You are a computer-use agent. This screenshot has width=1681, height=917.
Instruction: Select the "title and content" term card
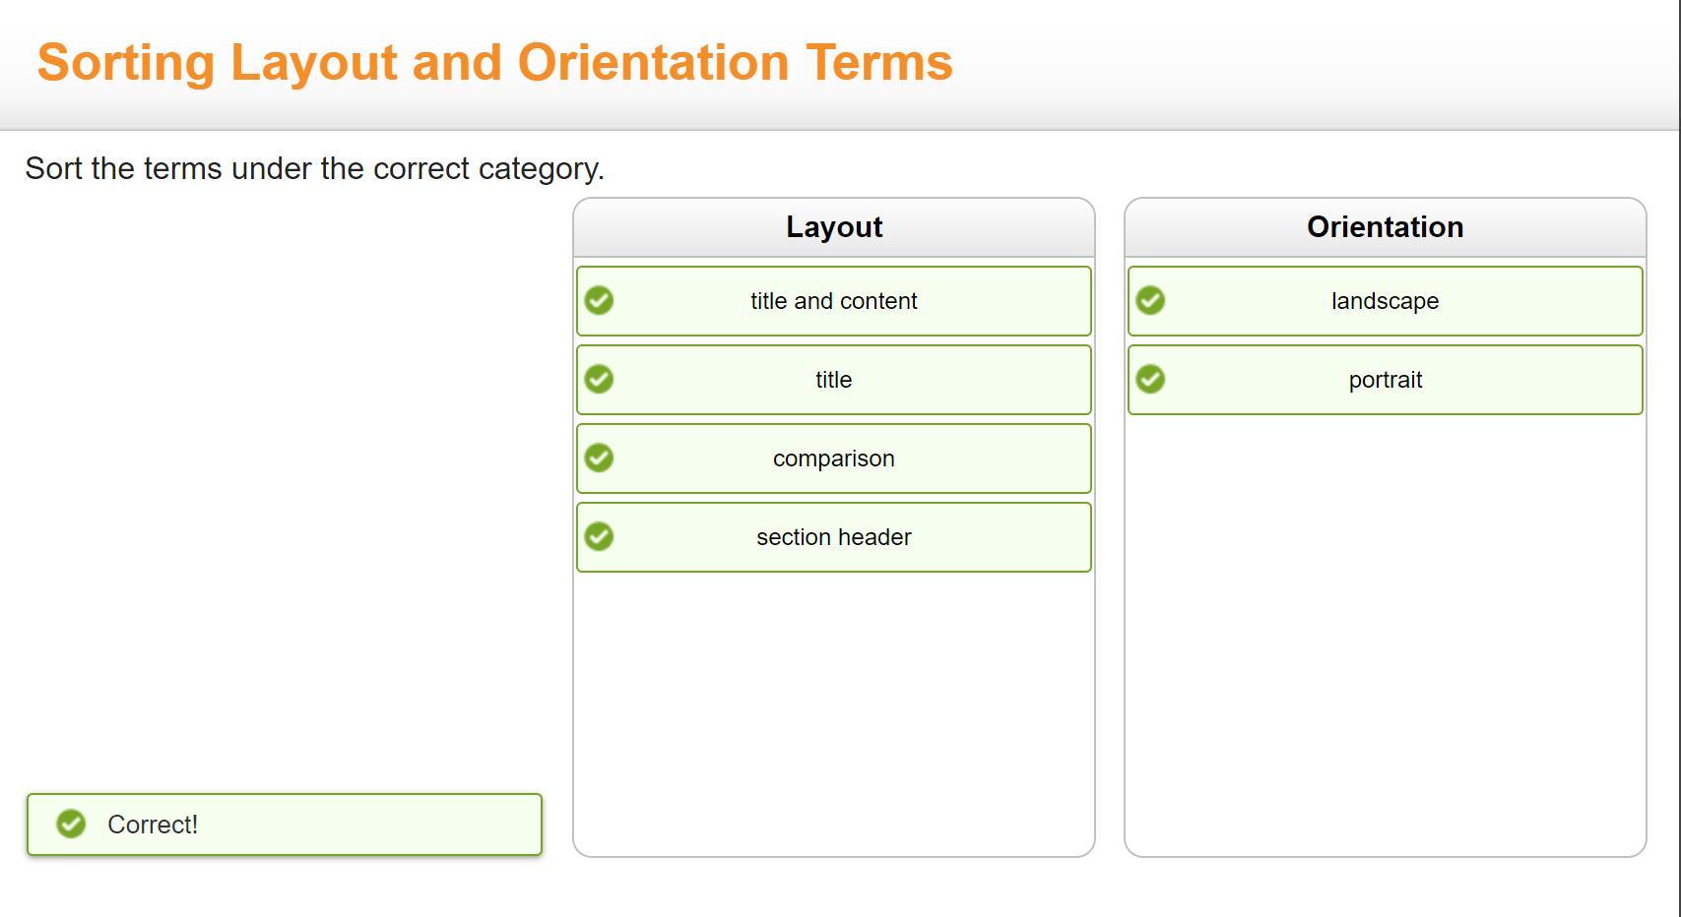pyautogui.click(x=833, y=301)
